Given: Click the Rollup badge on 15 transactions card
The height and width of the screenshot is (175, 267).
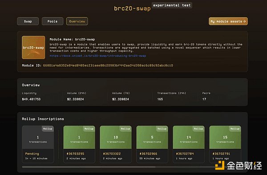Looking at the screenshot, I should (x=235, y=129).
